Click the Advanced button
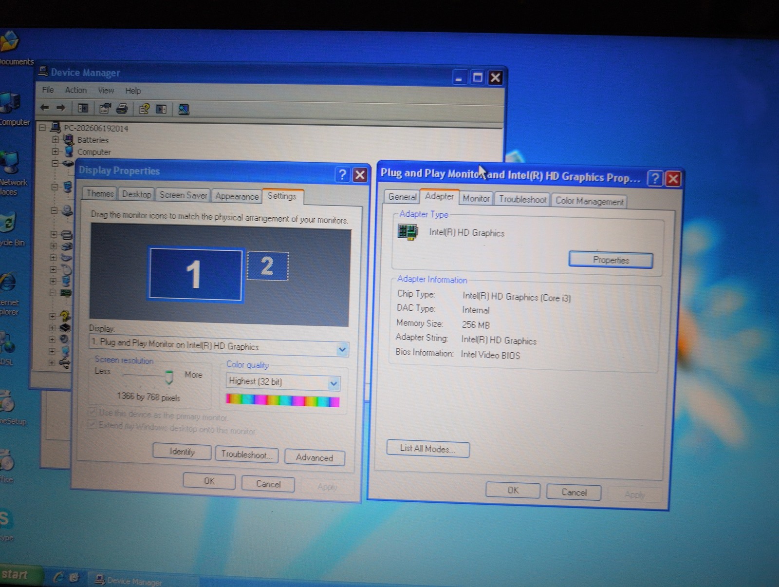This screenshot has width=779, height=587. [x=315, y=457]
